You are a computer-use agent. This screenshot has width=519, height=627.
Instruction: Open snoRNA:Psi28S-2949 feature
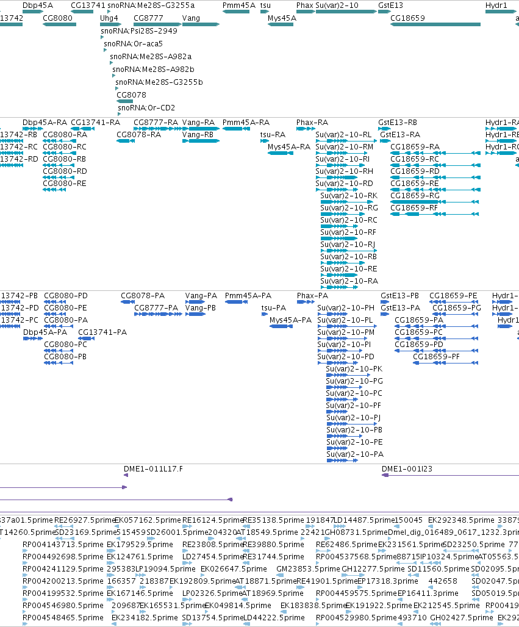coord(139,31)
